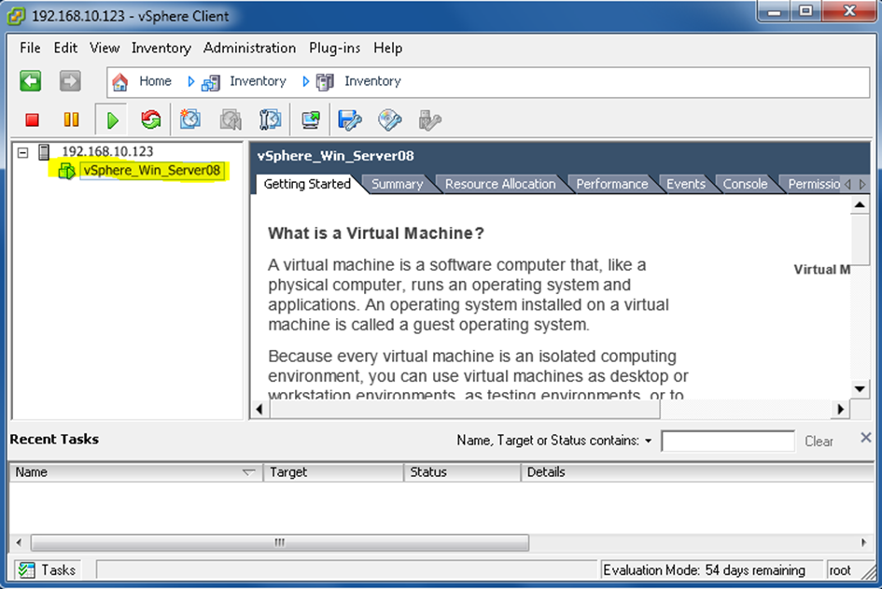Click the host server icon for 192.168.10.123
The image size is (882, 589).
[x=44, y=152]
